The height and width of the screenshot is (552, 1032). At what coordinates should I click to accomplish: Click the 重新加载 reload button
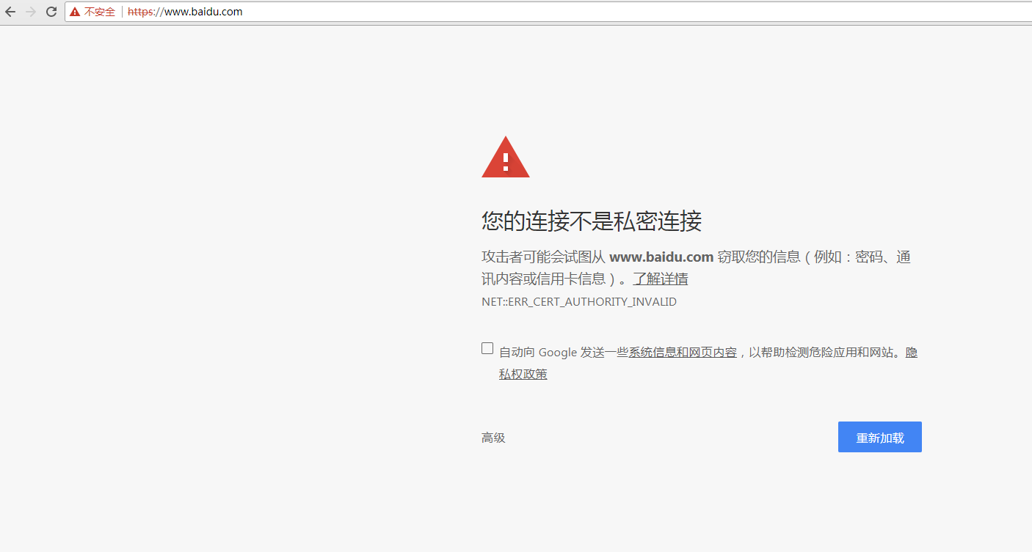click(x=879, y=436)
